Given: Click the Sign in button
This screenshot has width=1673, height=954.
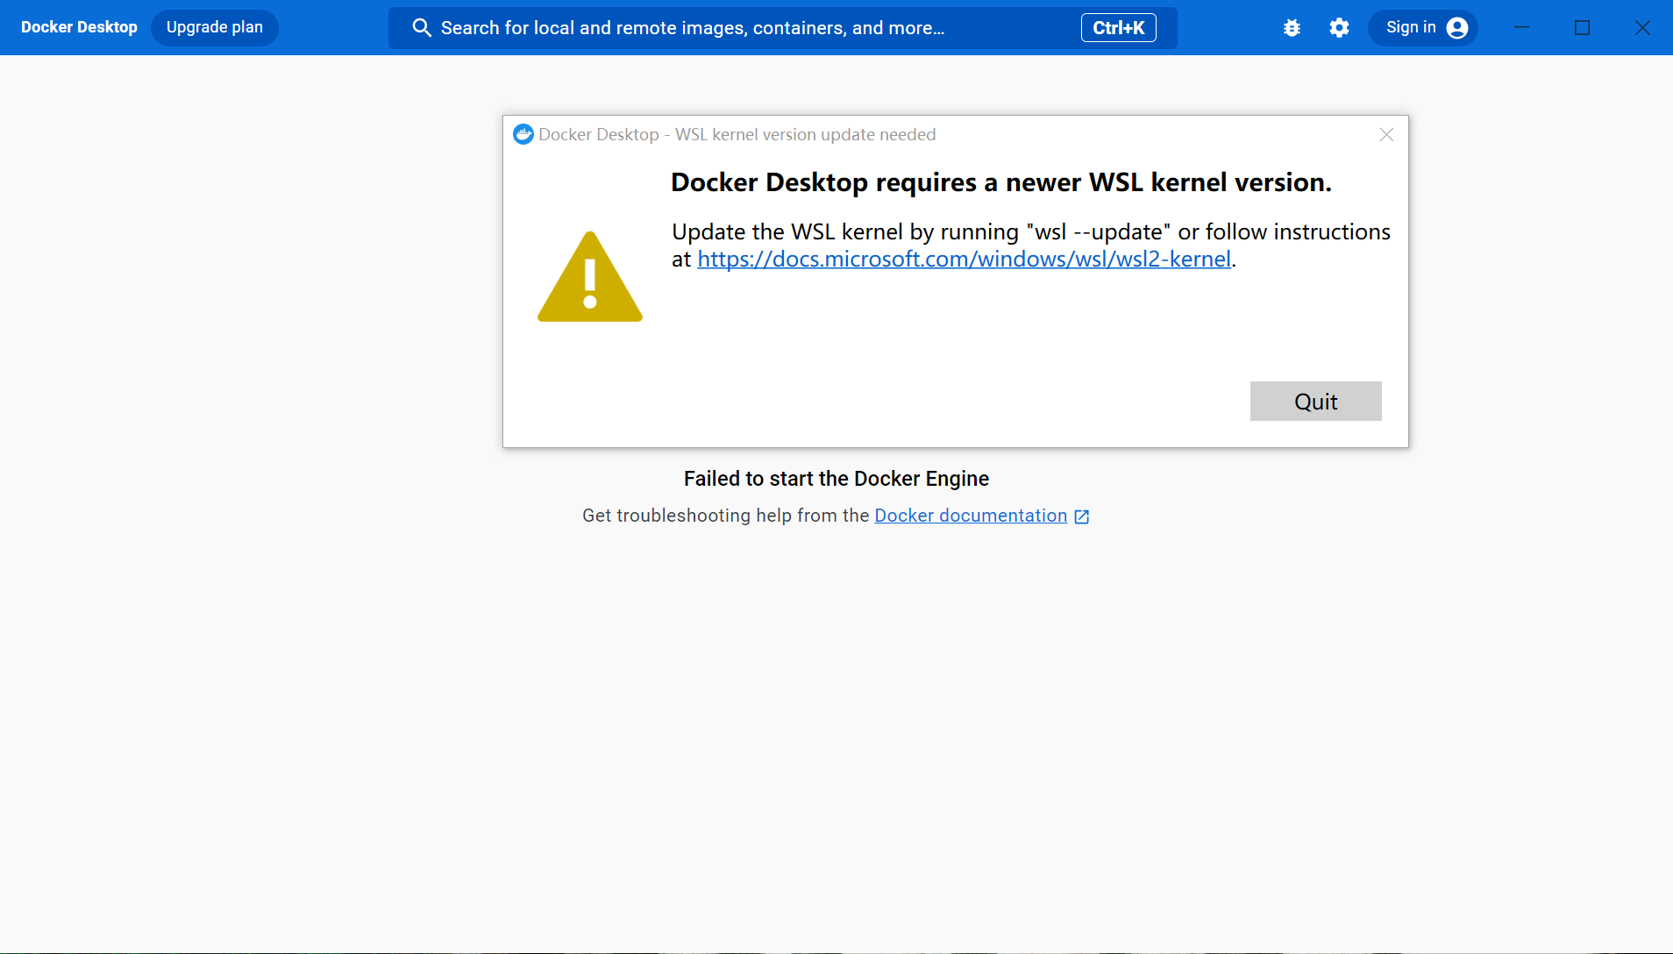Looking at the screenshot, I should [1423, 28].
